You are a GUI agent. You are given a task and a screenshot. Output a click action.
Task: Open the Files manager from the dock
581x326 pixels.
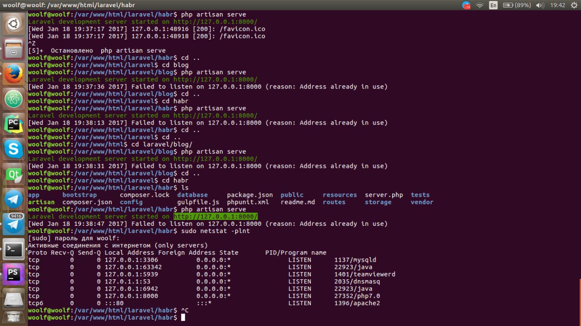14,48
